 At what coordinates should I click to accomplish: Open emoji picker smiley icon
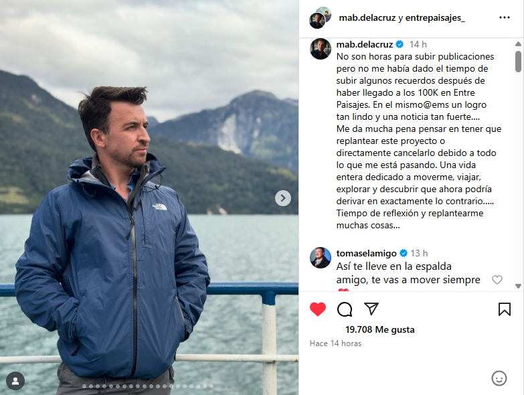click(499, 378)
